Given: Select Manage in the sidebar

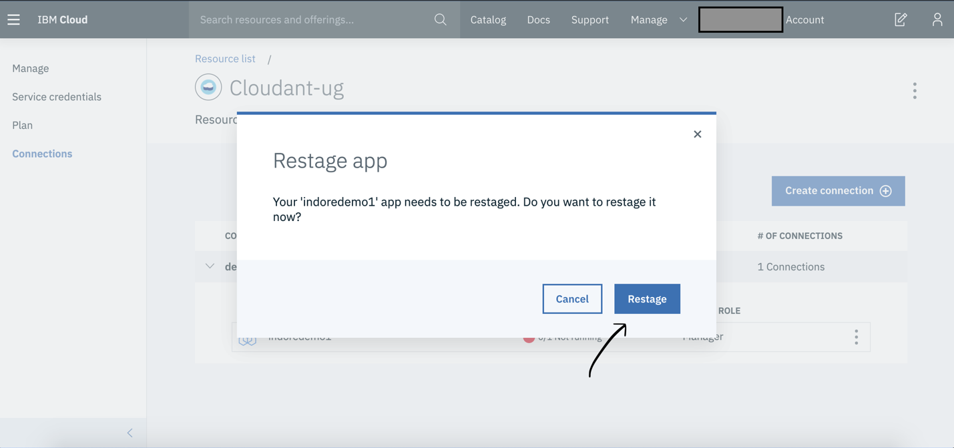Looking at the screenshot, I should (31, 68).
